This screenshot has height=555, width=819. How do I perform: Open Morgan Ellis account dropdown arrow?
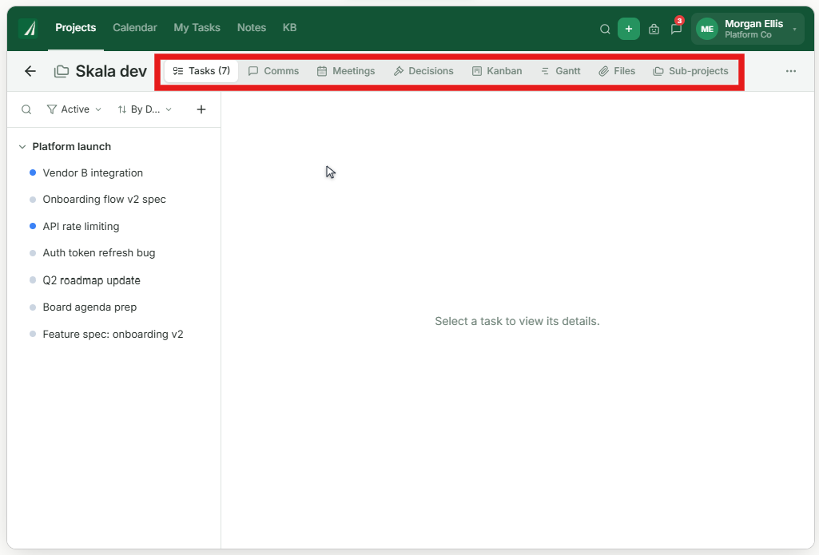coord(794,30)
